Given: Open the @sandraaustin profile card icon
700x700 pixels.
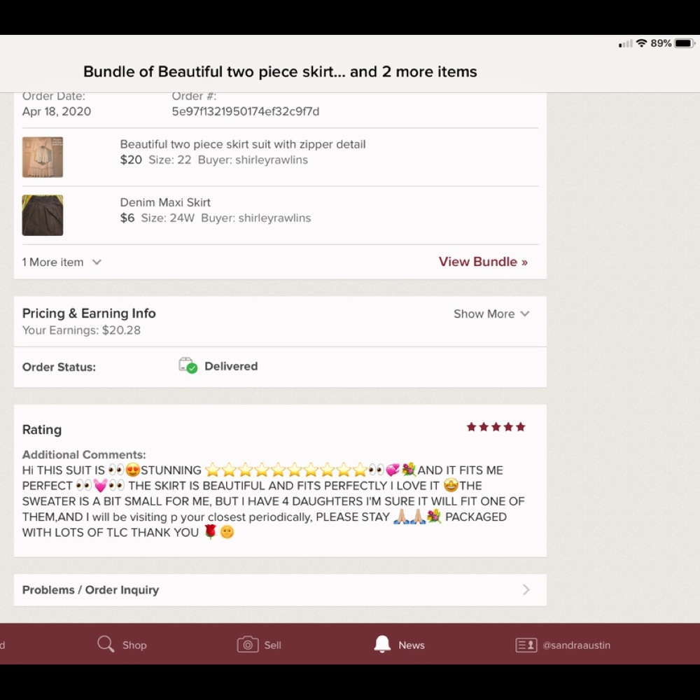Looking at the screenshot, I should pos(526,645).
